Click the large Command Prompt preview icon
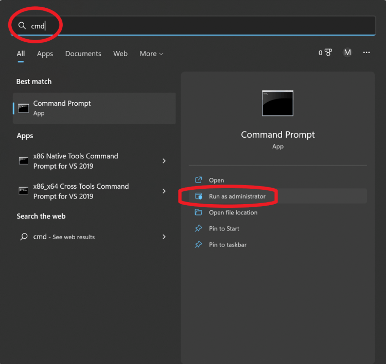The width and height of the screenshot is (386, 364). tap(277, 103)
